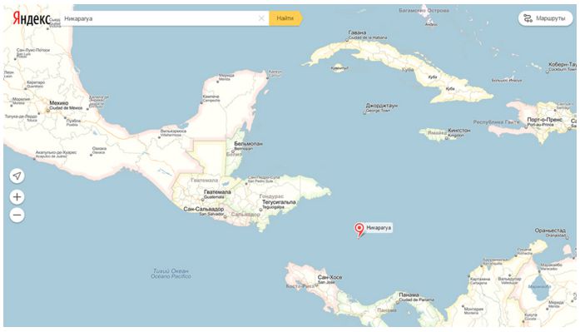Click the Республика Гаити label

point(496,122)
